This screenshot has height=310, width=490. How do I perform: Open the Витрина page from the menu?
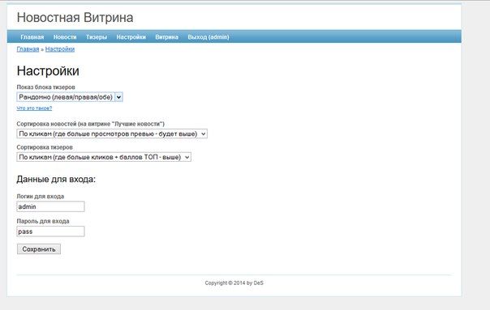[167, 37]
